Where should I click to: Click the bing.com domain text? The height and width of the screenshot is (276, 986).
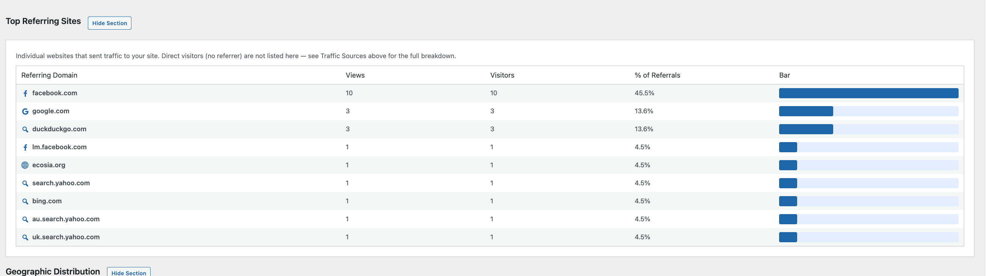[x=47, y=201]
